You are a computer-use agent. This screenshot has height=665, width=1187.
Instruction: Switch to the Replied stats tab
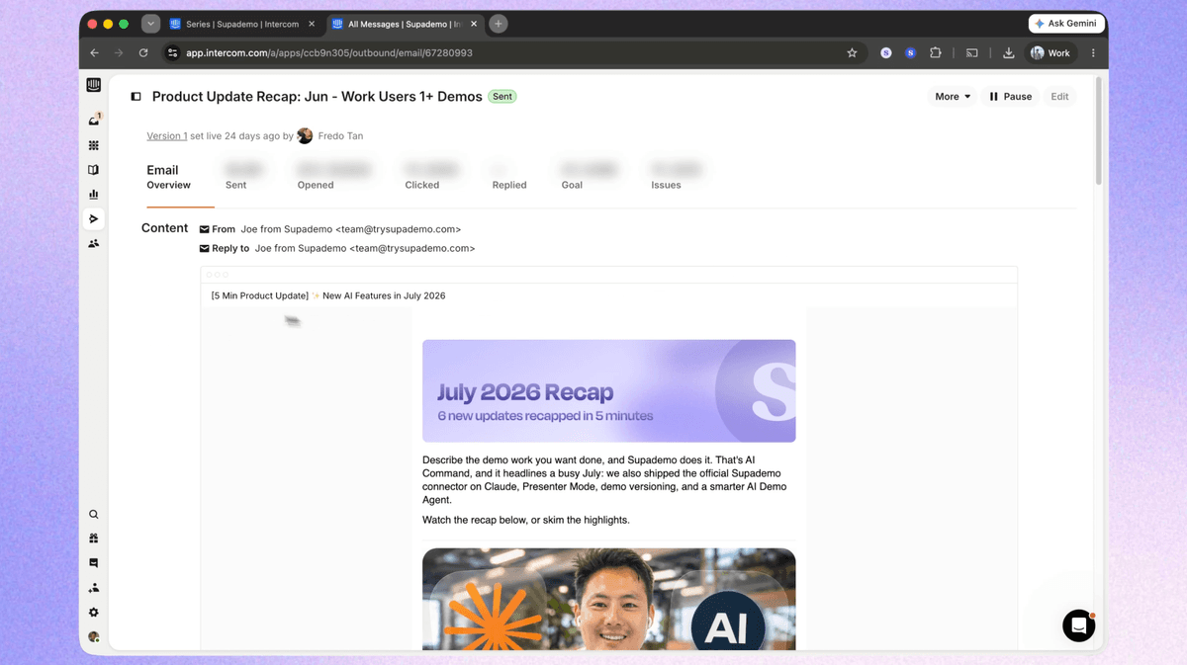[509, 177]
